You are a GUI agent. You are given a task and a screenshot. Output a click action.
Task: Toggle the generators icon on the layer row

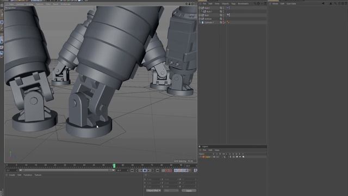[233, 157]
